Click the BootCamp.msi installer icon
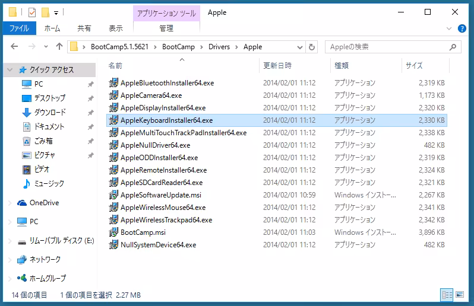This screenshot has width=474, height=306. [113, 232]
